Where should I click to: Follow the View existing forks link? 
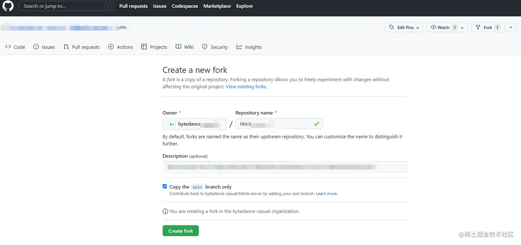point(246,87)
